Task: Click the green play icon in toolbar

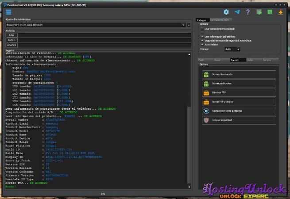Action: (x=259, y=12)
